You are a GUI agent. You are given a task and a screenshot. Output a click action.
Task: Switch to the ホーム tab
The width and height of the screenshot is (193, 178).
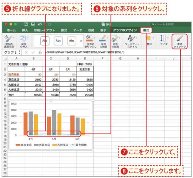point(12,30)
